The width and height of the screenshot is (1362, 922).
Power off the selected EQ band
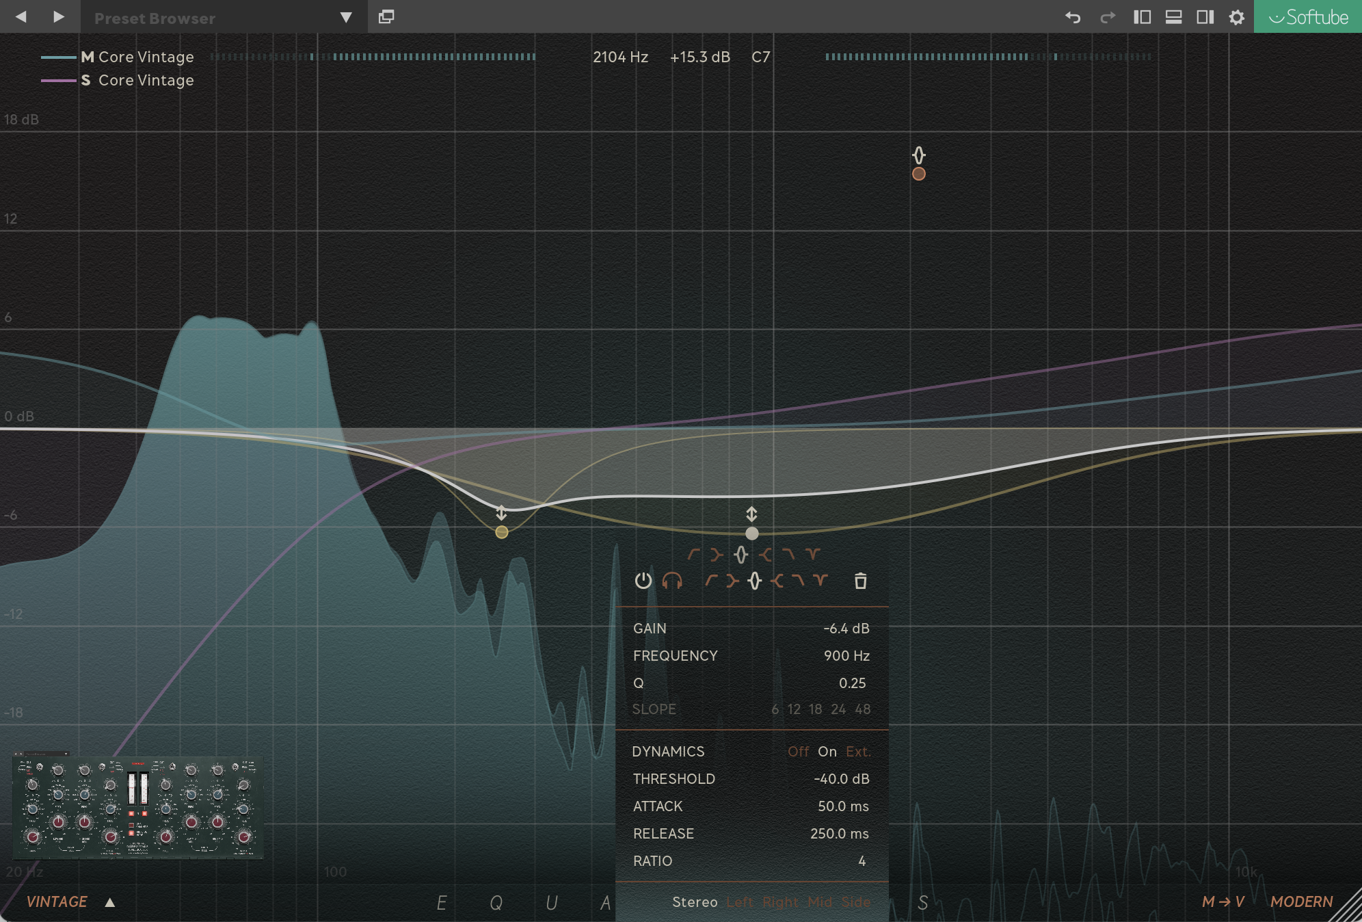tap(643, 582)
